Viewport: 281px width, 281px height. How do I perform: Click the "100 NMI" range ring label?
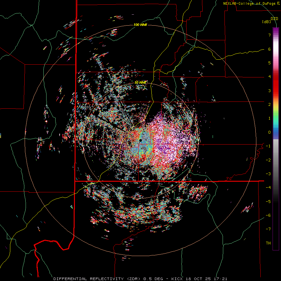tap(140, 25)
